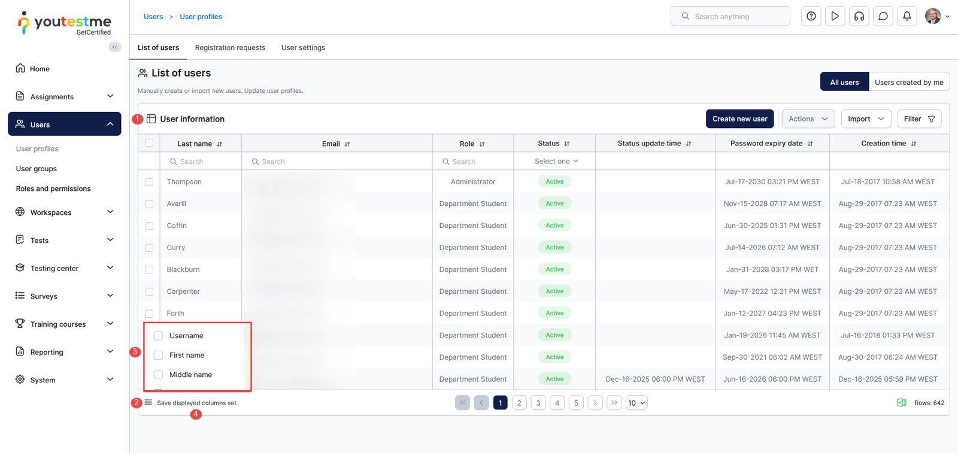Screen dimensions: 958x453
Task: Tick the checkbox for Thompson row
Action: pos(149,182)
